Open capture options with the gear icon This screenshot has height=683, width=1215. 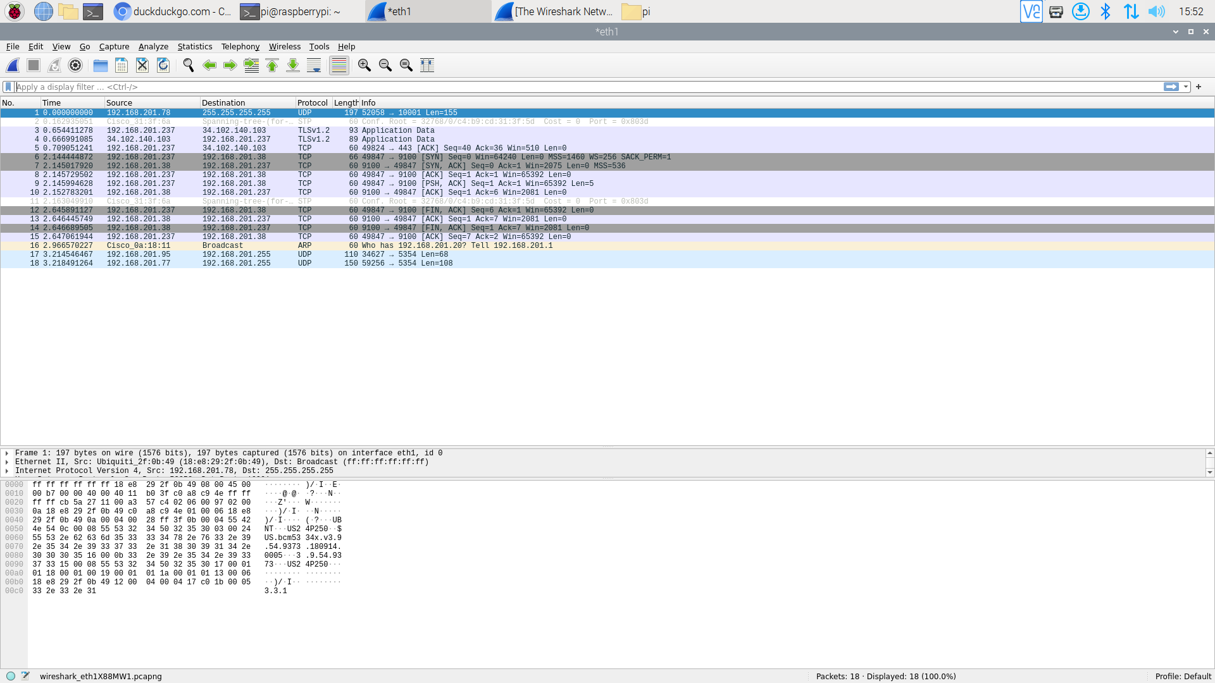pyautogui.click(x=75, y=65)
